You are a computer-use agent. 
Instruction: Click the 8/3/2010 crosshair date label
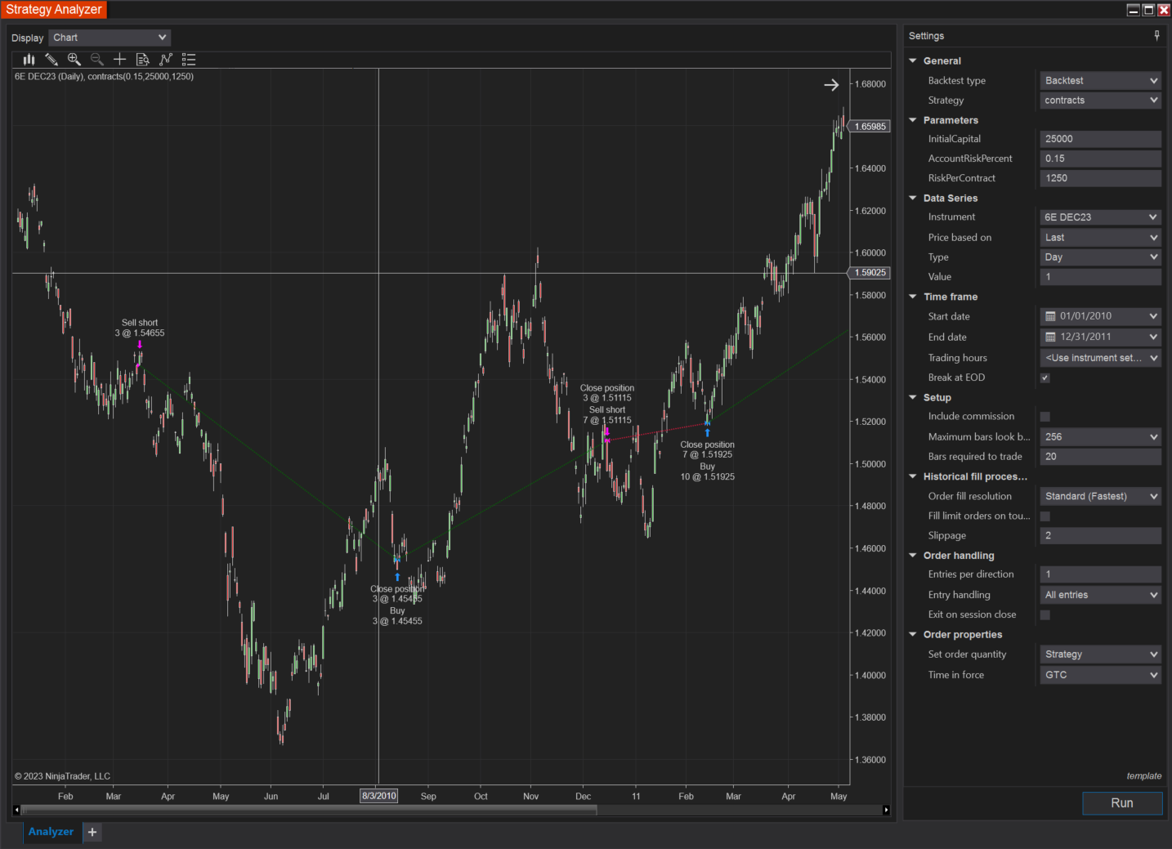pos(379,796)
